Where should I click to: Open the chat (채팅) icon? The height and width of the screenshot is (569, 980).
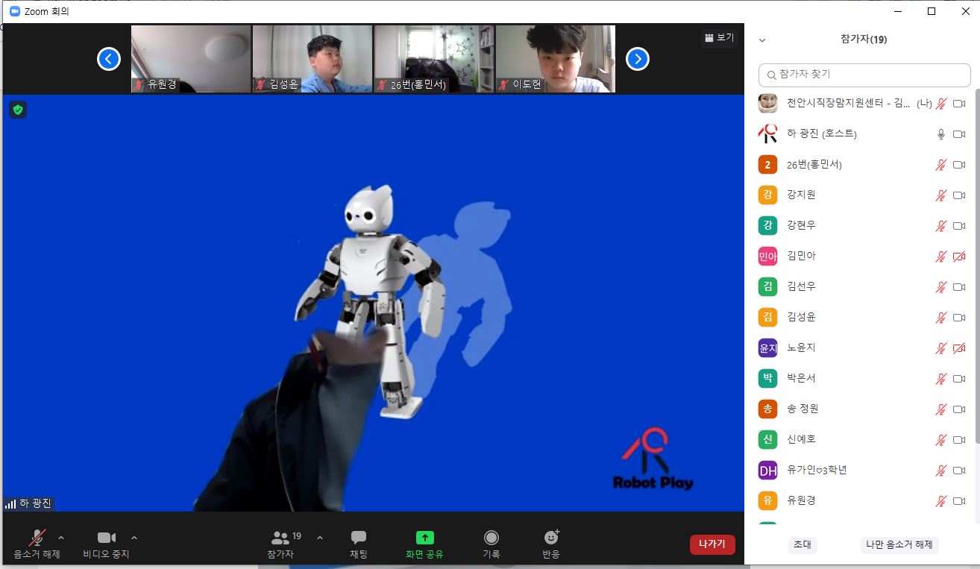click(358, 538)
